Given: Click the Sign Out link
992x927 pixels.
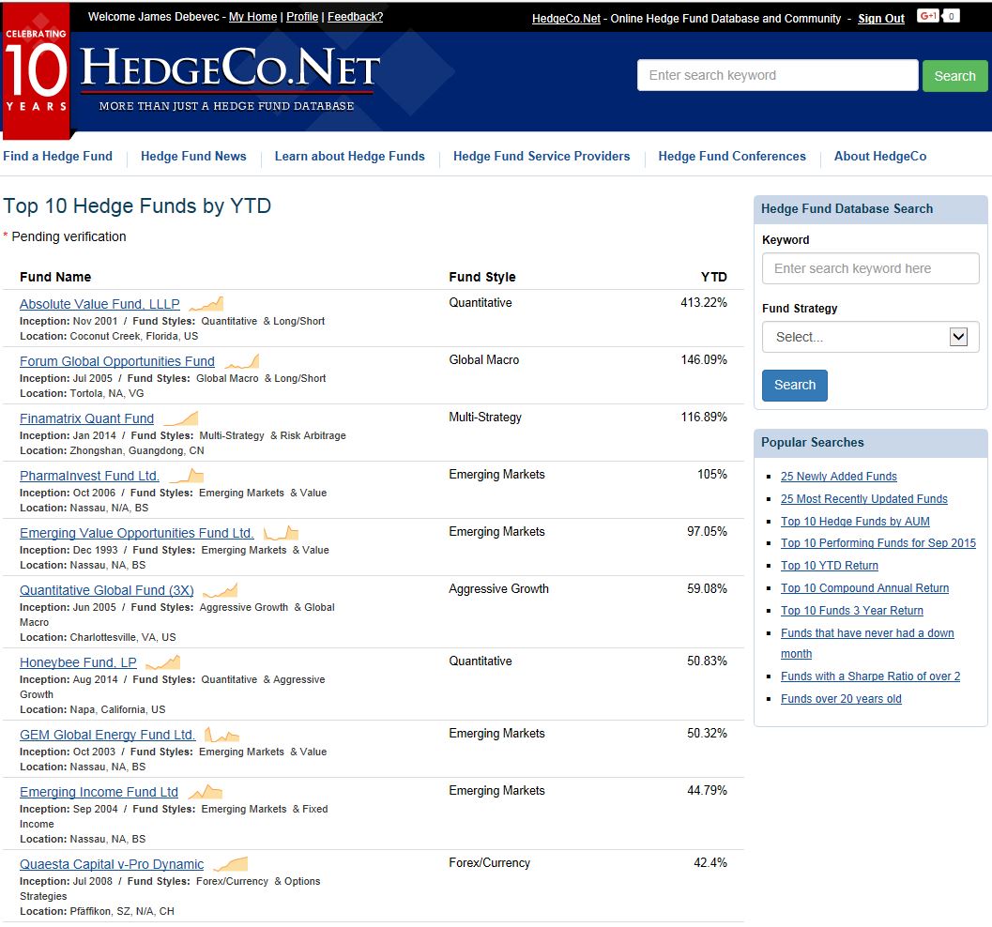Looking at the screenshot, I should tap(880, 19).
